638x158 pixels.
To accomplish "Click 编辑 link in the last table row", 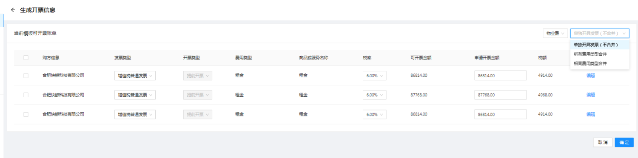I will [590, 115].
